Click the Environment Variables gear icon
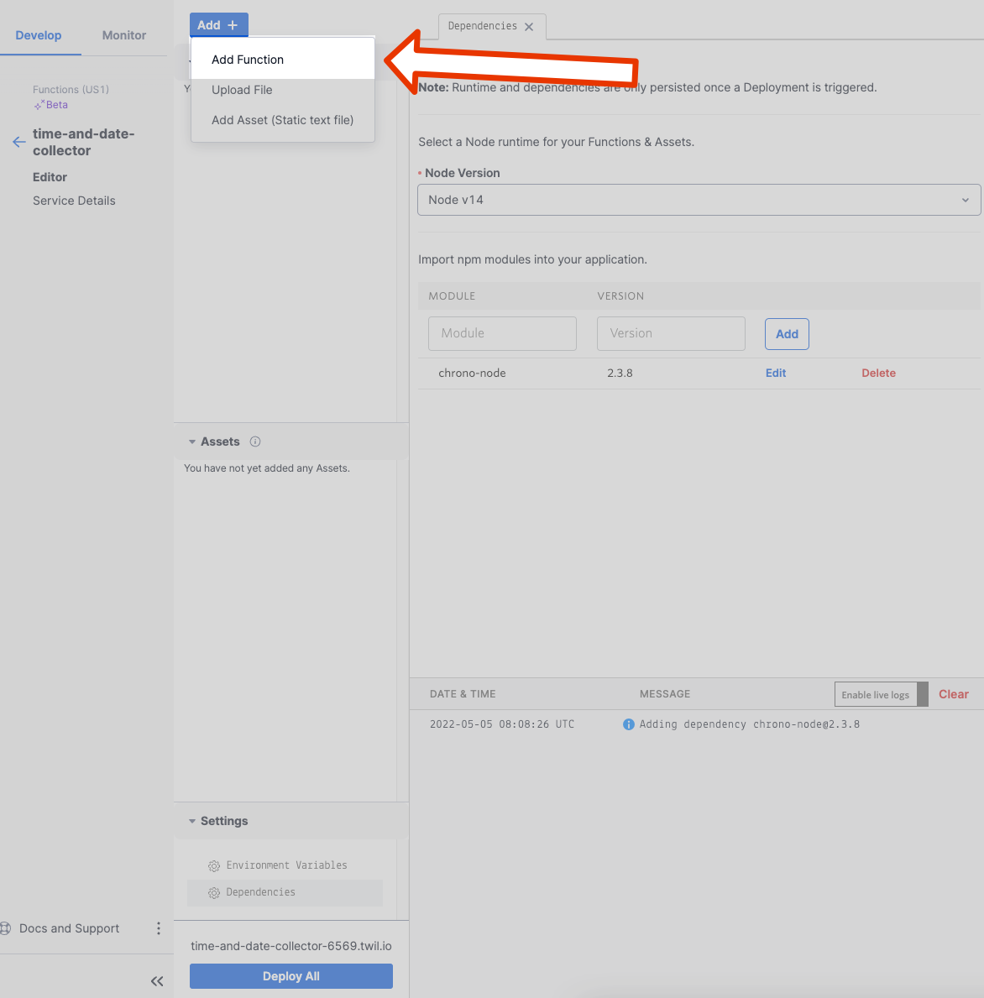 (214, 865)
